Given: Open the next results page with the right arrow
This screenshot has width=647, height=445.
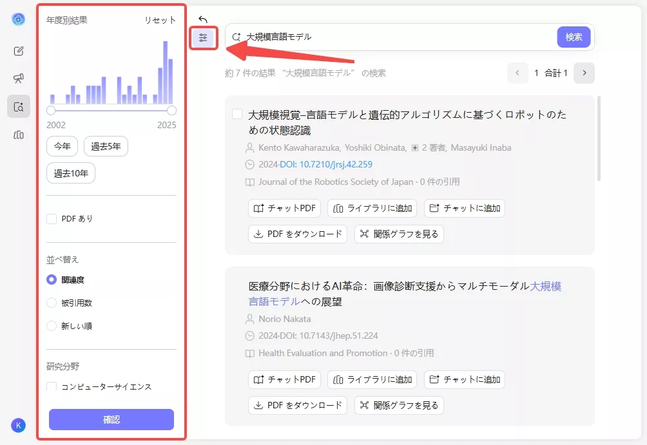Looking at the screenshot, I should [x=584, y=73].
